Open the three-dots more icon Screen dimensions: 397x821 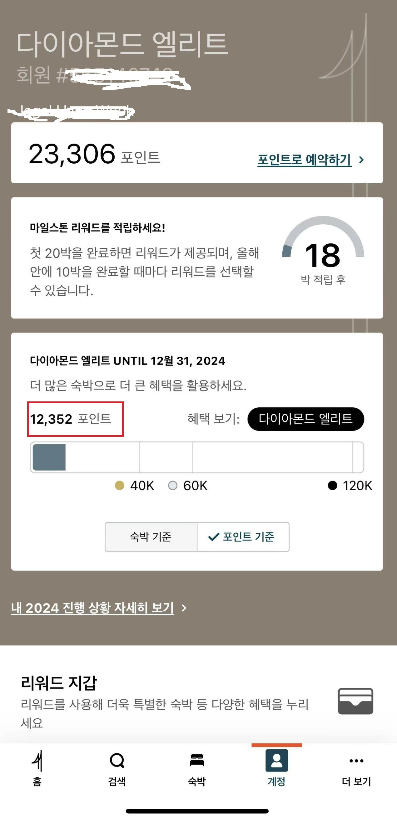(x=356, y=761)
